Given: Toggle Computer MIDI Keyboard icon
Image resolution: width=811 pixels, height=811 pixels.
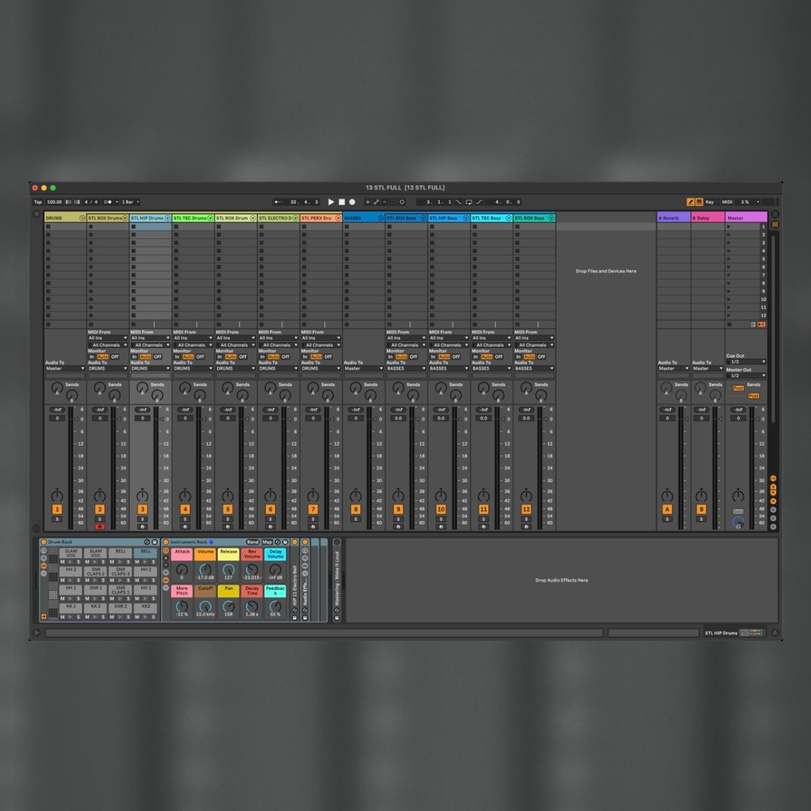Looking at the screenshot, I should point(699,202).
